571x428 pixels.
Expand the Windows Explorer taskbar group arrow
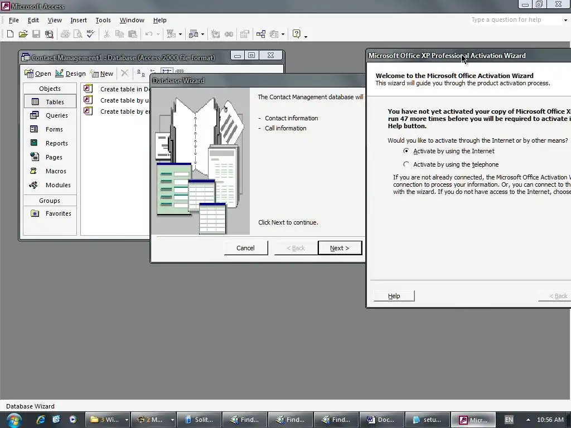click(127, 420)
